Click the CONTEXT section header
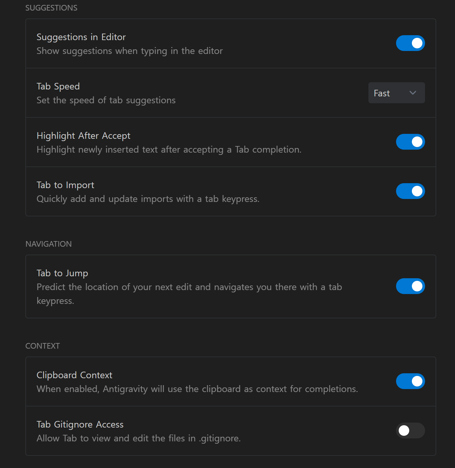Viewport: 455px width, 468px height. (42, 346)
